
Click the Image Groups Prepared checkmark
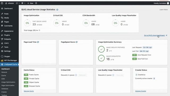pyautogui.click(x=101, y=49)
